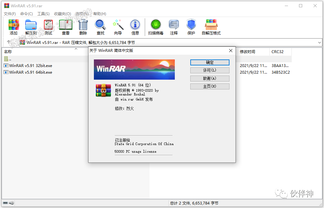
Task: Show archive Info (信息) icon
Action: [x=135, y=27]
